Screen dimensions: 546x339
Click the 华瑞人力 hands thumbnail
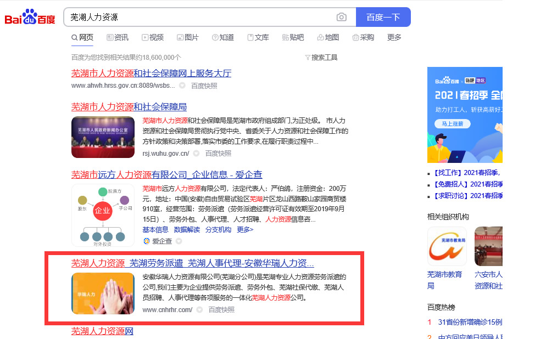[103, 293]
